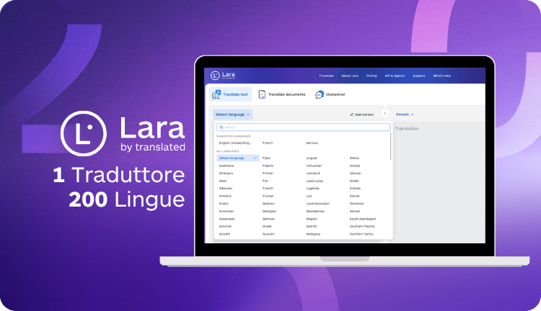The image size is (541, 311).
Task: Select Fijian in the language list
Action: pos(266,158)
